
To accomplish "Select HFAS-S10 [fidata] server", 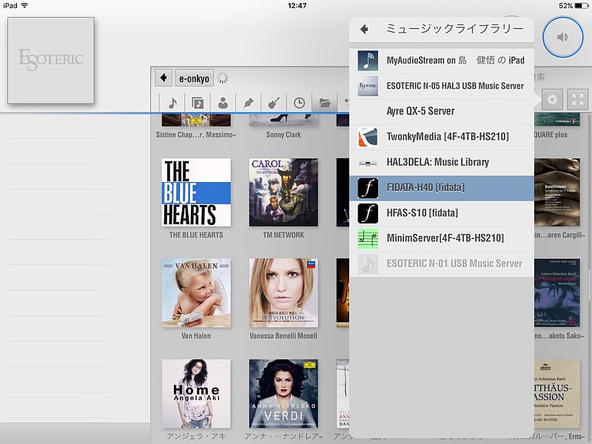I will point(441,213).
